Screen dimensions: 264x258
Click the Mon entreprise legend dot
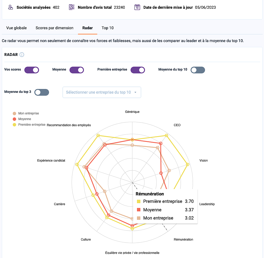(14, 113)
